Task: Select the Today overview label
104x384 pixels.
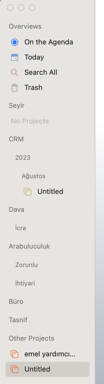Action: pos(34,57)
